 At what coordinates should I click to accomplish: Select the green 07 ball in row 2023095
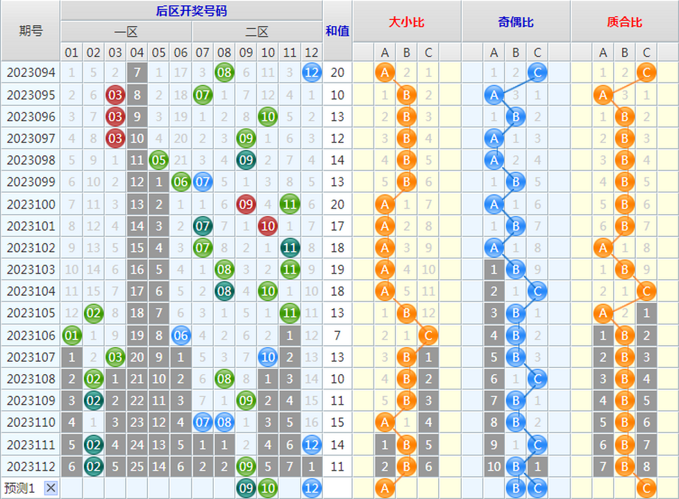(203, 95)
